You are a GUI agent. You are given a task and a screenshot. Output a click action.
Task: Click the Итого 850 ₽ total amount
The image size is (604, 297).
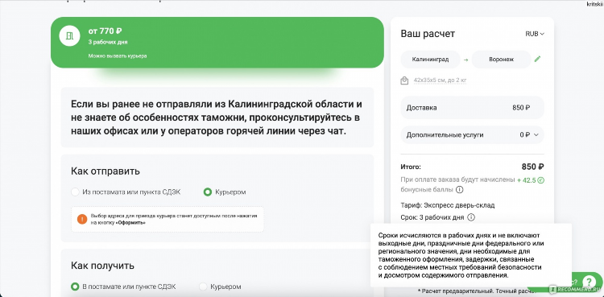coord(533,167)
